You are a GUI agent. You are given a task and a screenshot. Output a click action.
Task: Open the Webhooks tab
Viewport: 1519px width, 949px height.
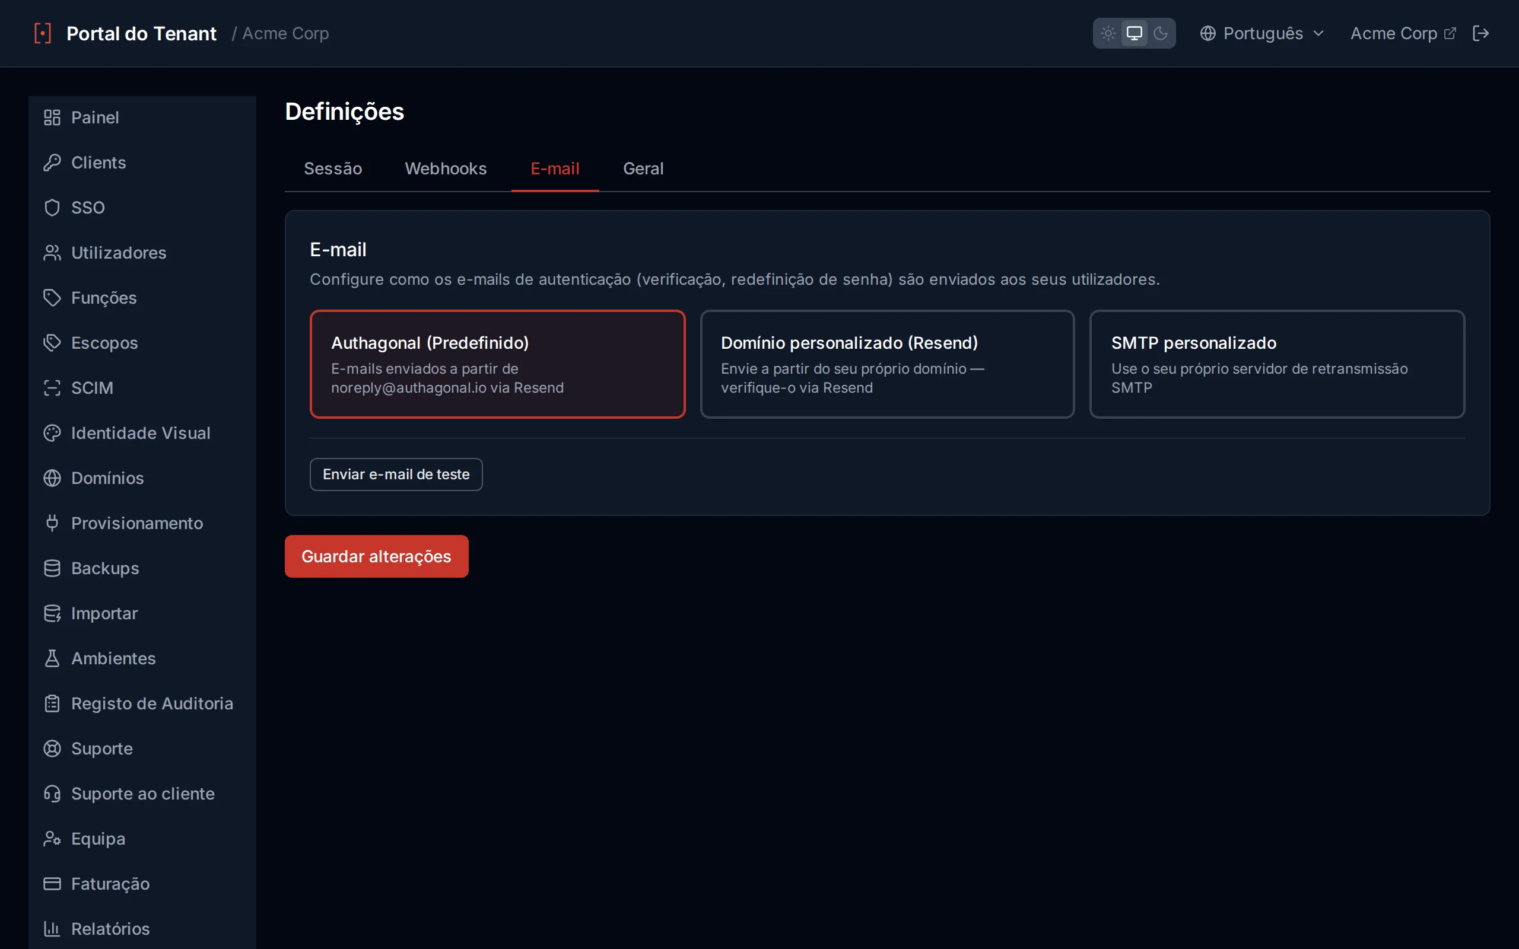446,169
